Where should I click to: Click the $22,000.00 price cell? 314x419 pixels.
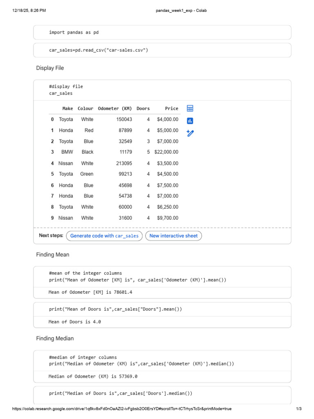pos(166,152)
